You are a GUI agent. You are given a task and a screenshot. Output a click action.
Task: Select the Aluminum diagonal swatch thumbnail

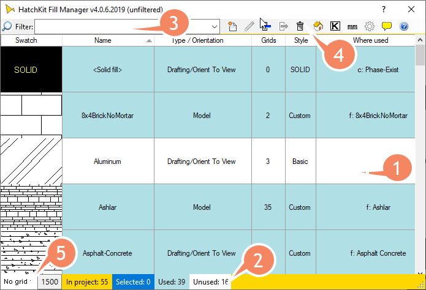(31, 161)
